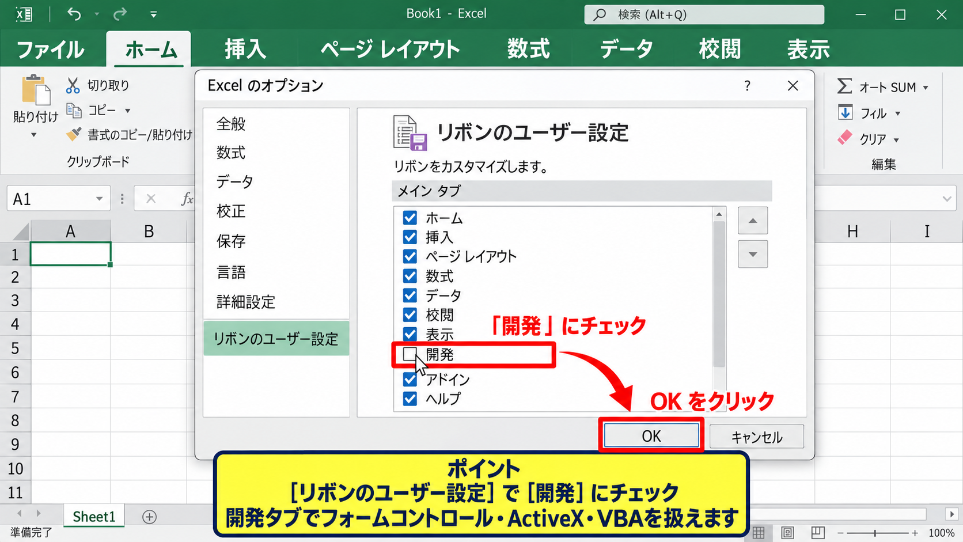
Task: Uncheck the ホーム checkbox in main tabs list
Action: [410, 218]
